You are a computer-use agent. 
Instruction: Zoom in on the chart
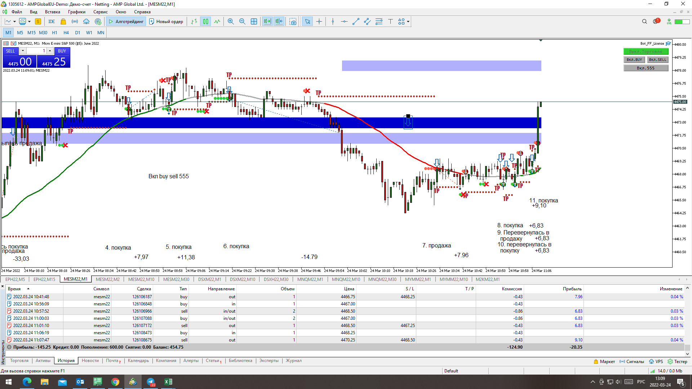click(x=231, y=22)
